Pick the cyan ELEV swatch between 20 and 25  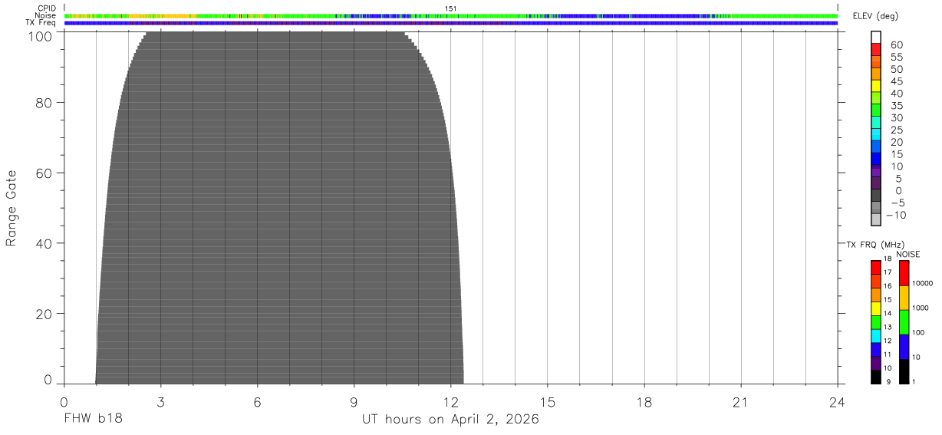coord(876,135)
